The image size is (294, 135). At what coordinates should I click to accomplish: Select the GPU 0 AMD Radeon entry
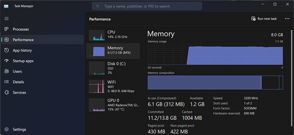113,105
